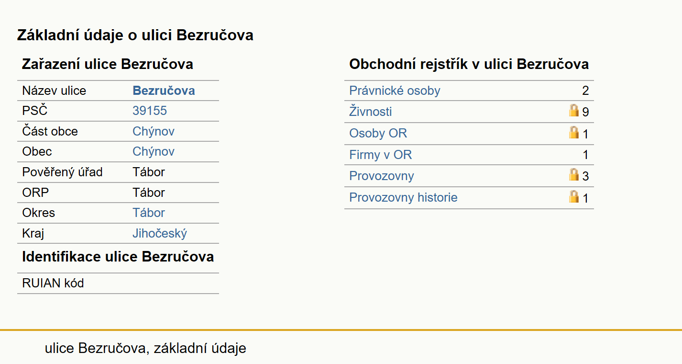Go to the Provozovny link
Screen dimensions: 682x364
pyautogui.click(x=382, y=176)
